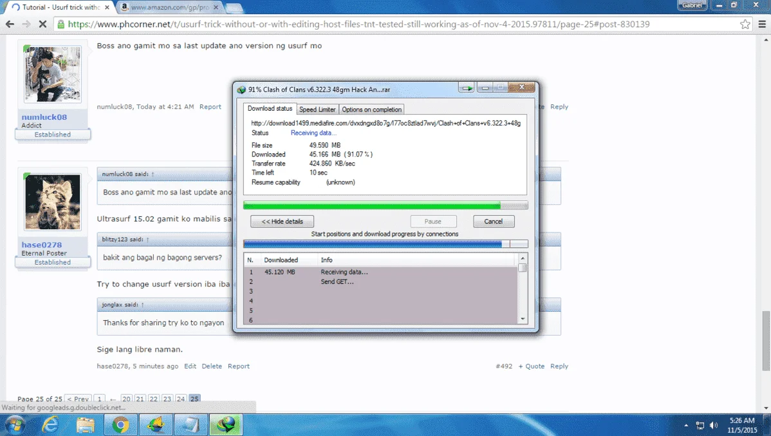Screen dimensions: 771x436
Task: Switch to the Speed Limiter tab
Action: pyautogui.click(x=317, y=109)
